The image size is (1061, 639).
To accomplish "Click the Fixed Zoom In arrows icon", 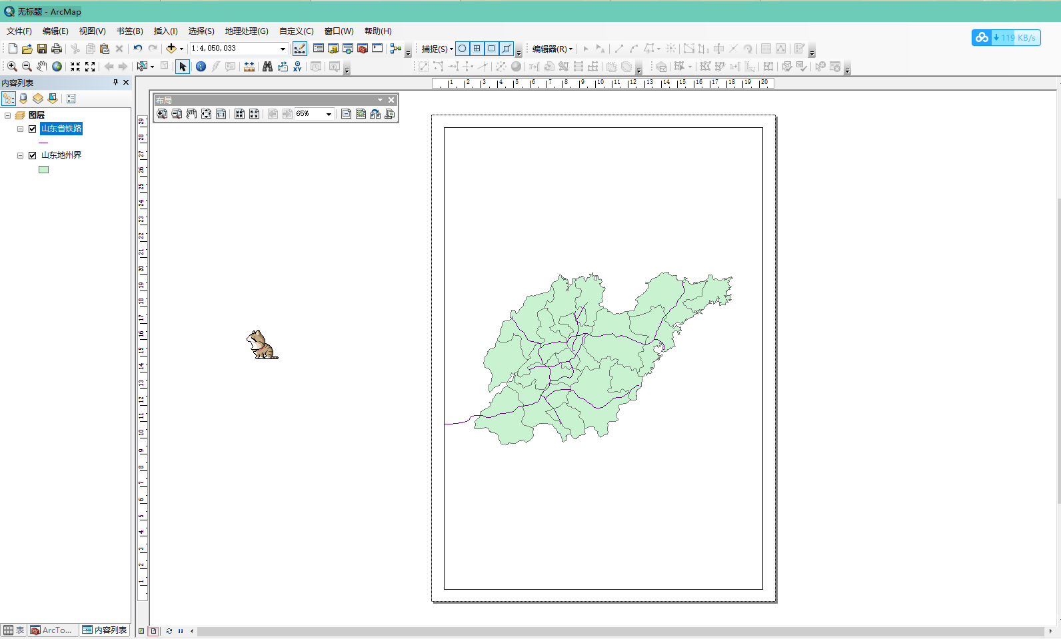I will tap(75, 67).
